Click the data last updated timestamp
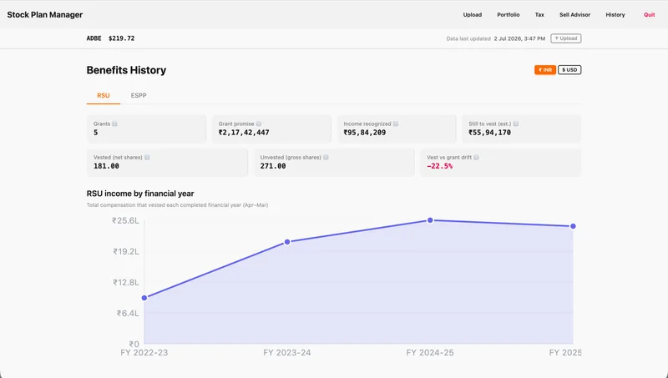Viewport: 668px width, 378px height. pos(519,38)
